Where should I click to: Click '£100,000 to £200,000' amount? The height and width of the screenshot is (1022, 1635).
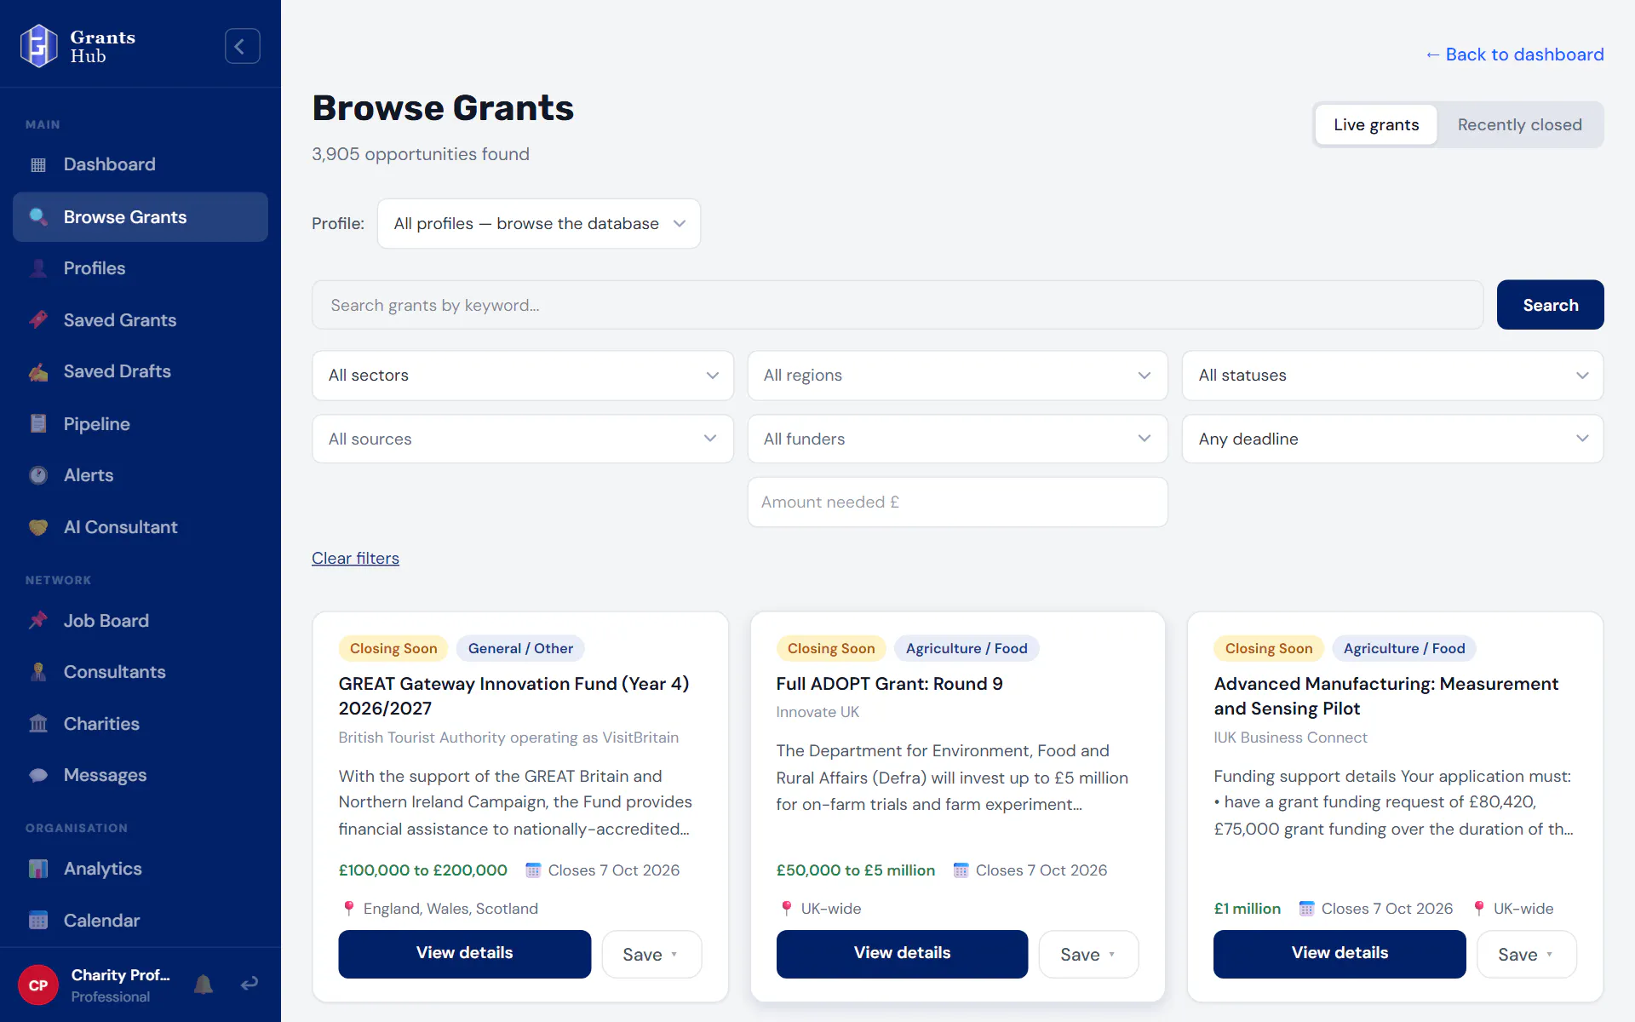423,870
